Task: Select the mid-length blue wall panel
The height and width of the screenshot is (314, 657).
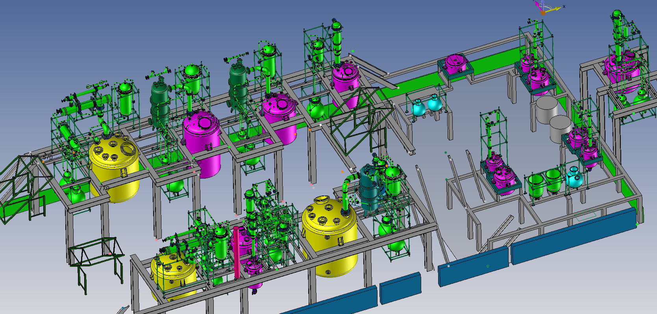Action: pyautogui.click(x=474, y=266)
